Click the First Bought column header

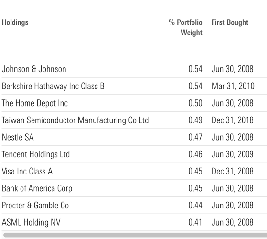[x=230, y=22]
